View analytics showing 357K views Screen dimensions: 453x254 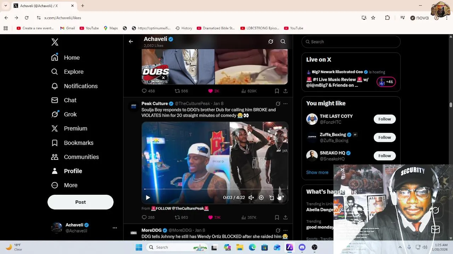[x=249, y=217]
